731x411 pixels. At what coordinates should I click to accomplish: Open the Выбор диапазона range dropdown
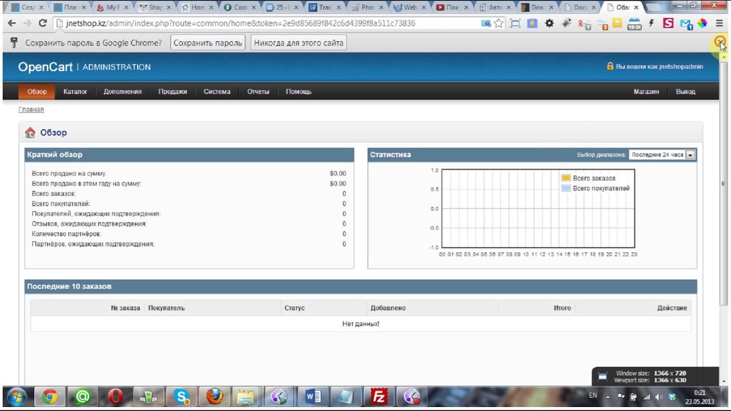coord(662,155)
